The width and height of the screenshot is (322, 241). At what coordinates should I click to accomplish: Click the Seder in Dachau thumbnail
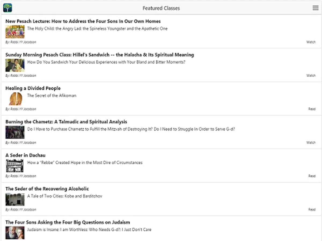(15, 166)
